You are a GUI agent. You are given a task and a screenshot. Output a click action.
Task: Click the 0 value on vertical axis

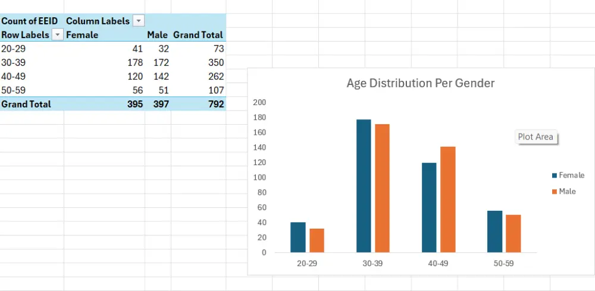264,252
